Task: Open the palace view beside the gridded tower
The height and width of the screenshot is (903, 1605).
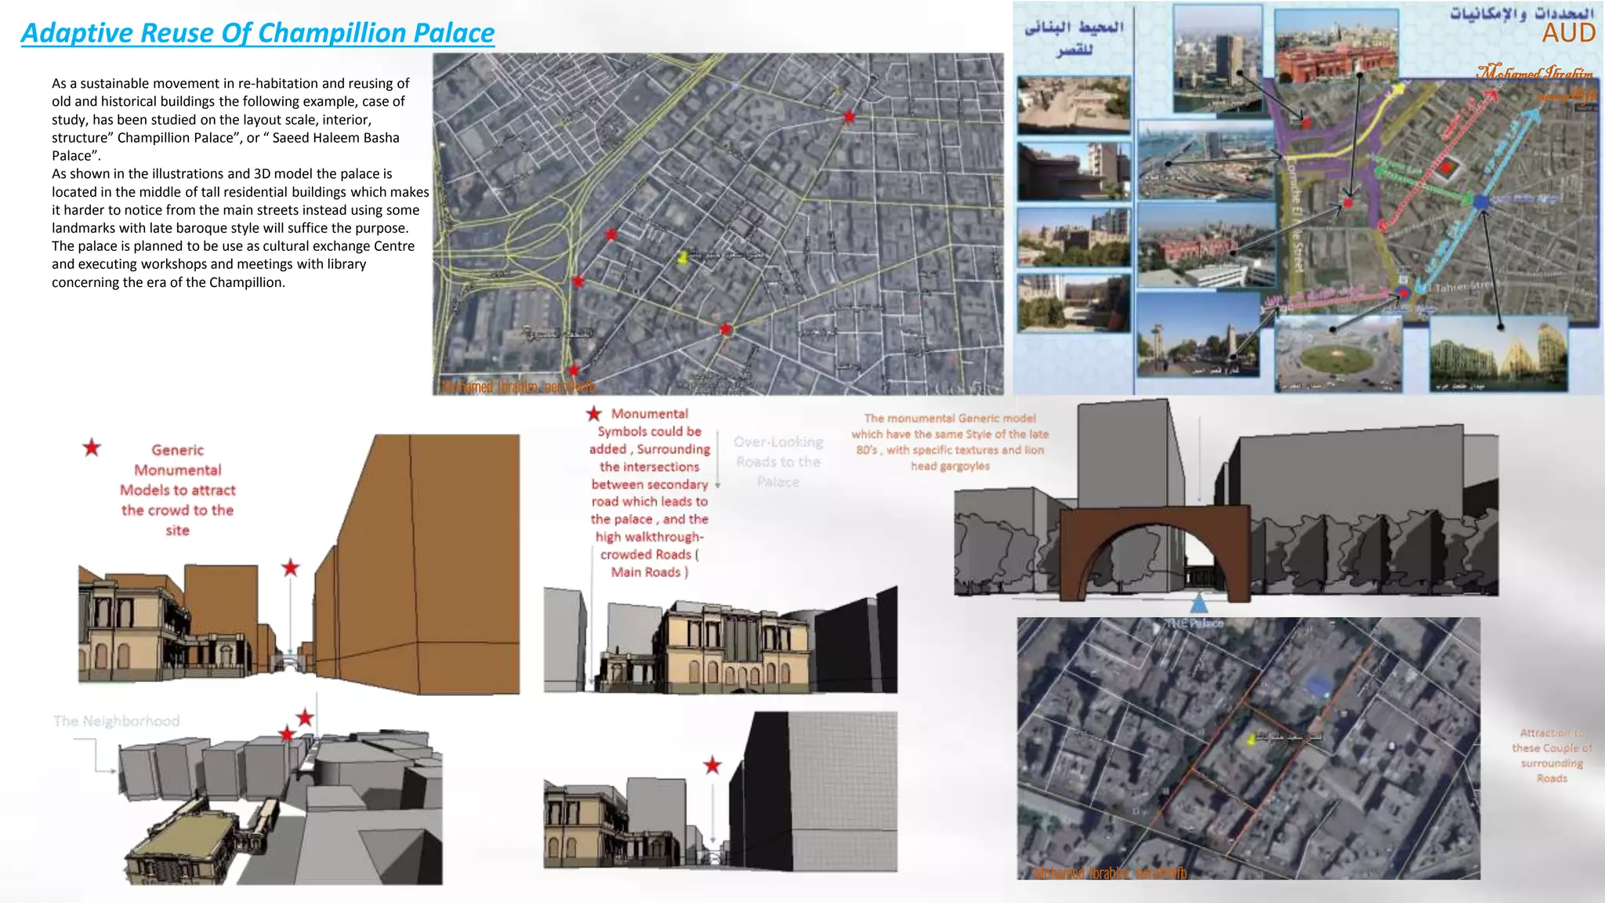Action: pyautogui.click(x=720, y=791)
